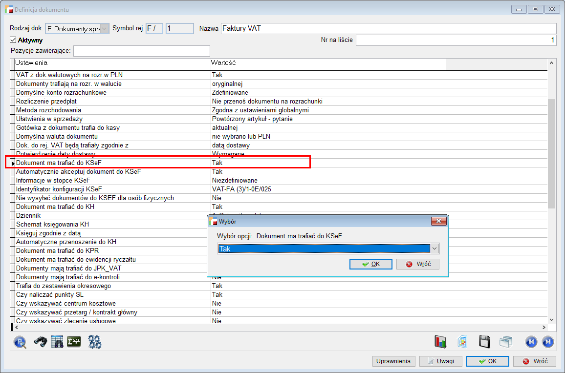Click the floppy disk save icon

click(484, 342)
